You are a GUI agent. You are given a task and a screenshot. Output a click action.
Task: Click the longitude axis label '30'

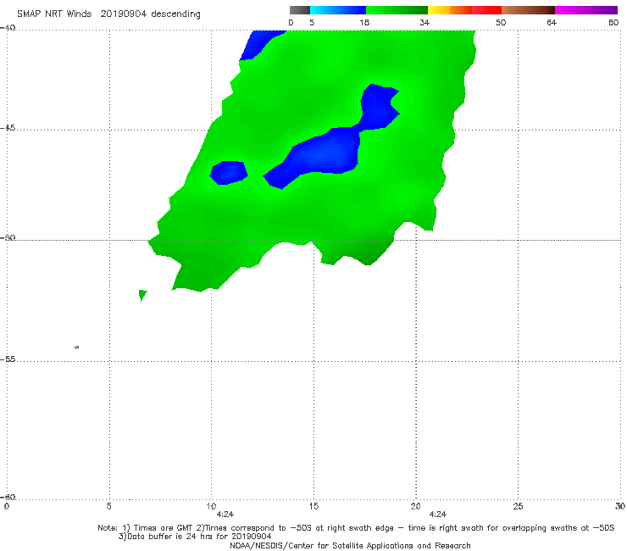[x=620, y=507]
